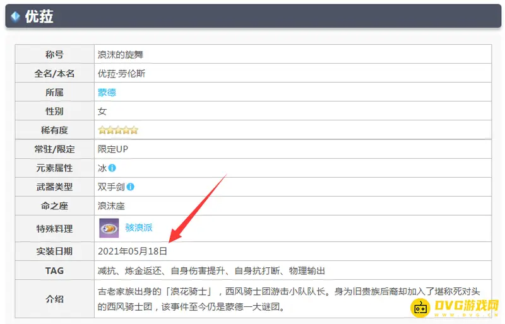The height and width of the screenshot is (324, 505).
Task: Click the release date 2021年05月18日
Action: click(133, 251)
